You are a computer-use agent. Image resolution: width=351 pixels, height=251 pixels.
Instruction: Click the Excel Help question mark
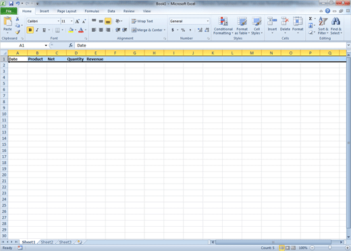coord(327,11)
